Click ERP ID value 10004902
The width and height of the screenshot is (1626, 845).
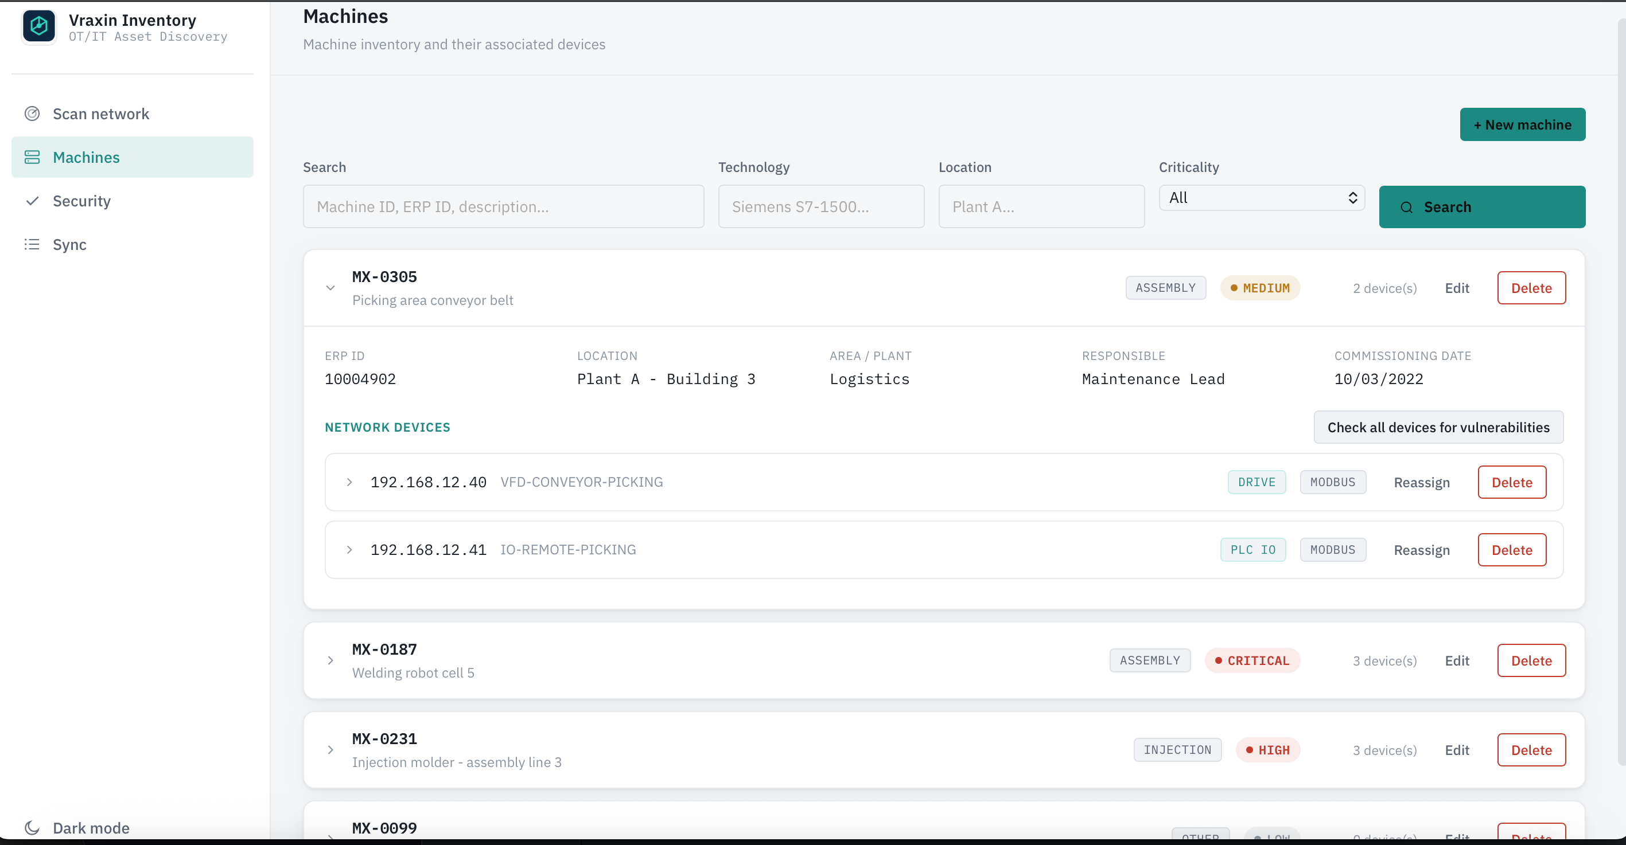tap(360, 379)
